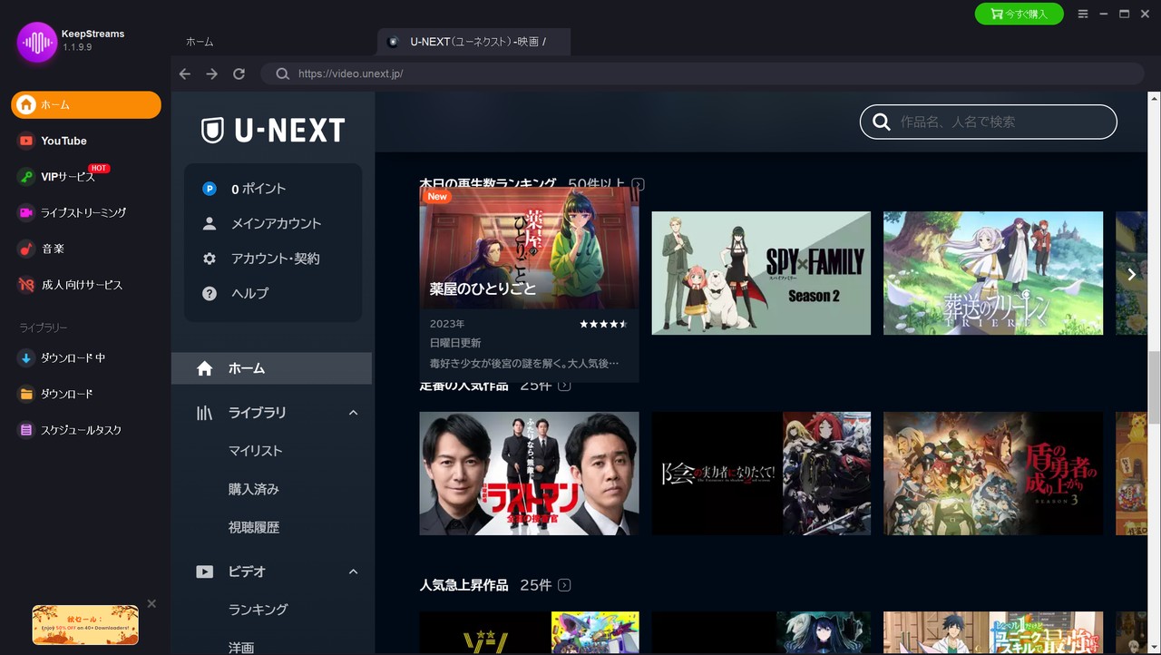Screen dimensions: 1161x655
Task: Open the hamburger menu in the title bar
Action: [x=1083, y=14]
